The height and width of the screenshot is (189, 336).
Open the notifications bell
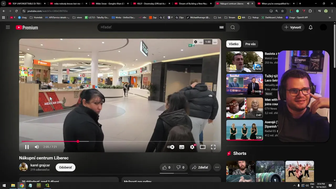coord(311,27)
